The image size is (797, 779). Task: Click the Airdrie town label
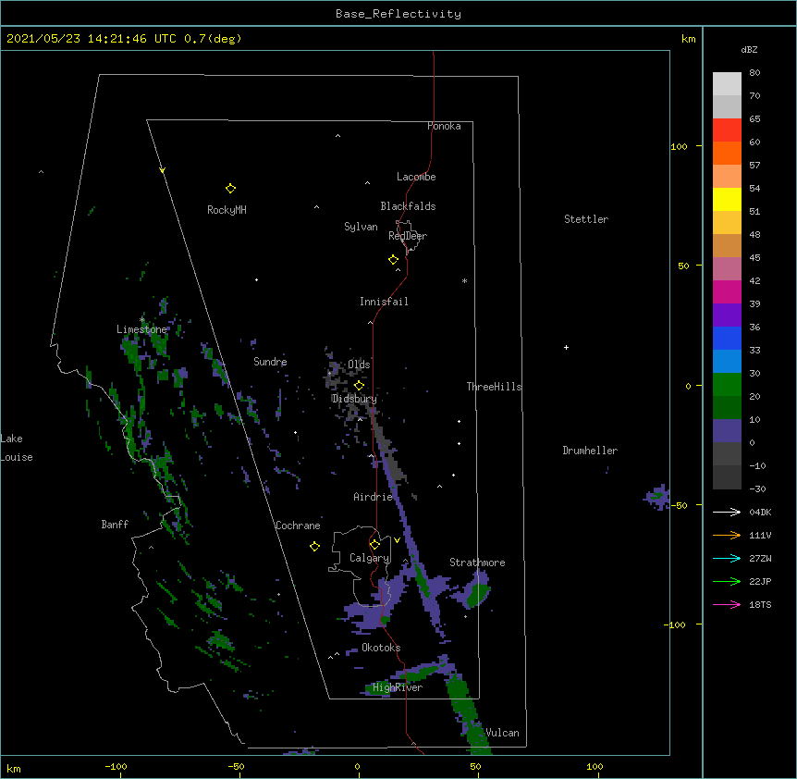click(374, 497)
